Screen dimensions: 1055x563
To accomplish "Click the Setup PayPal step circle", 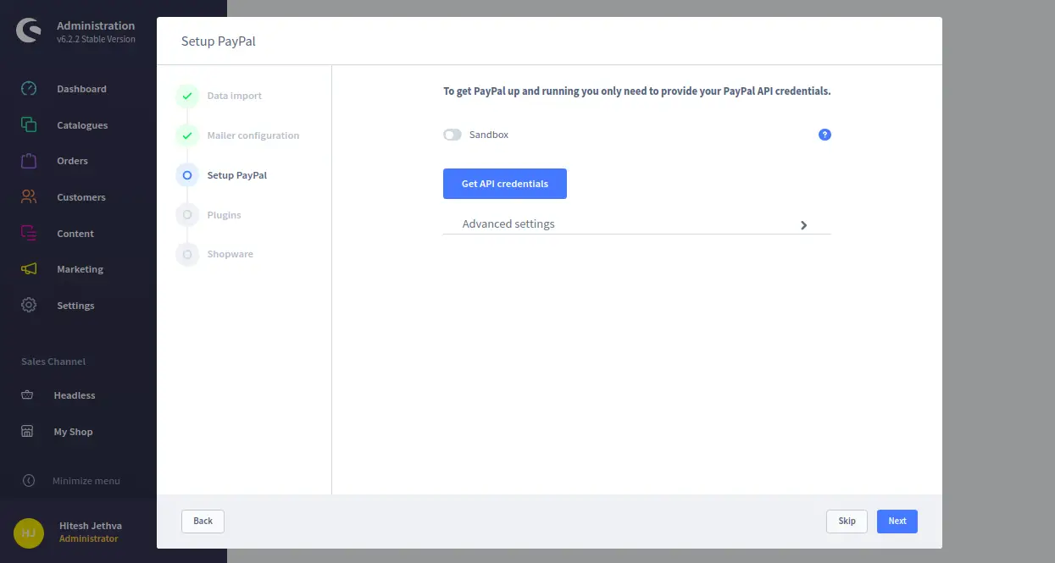I will point(187,175).
